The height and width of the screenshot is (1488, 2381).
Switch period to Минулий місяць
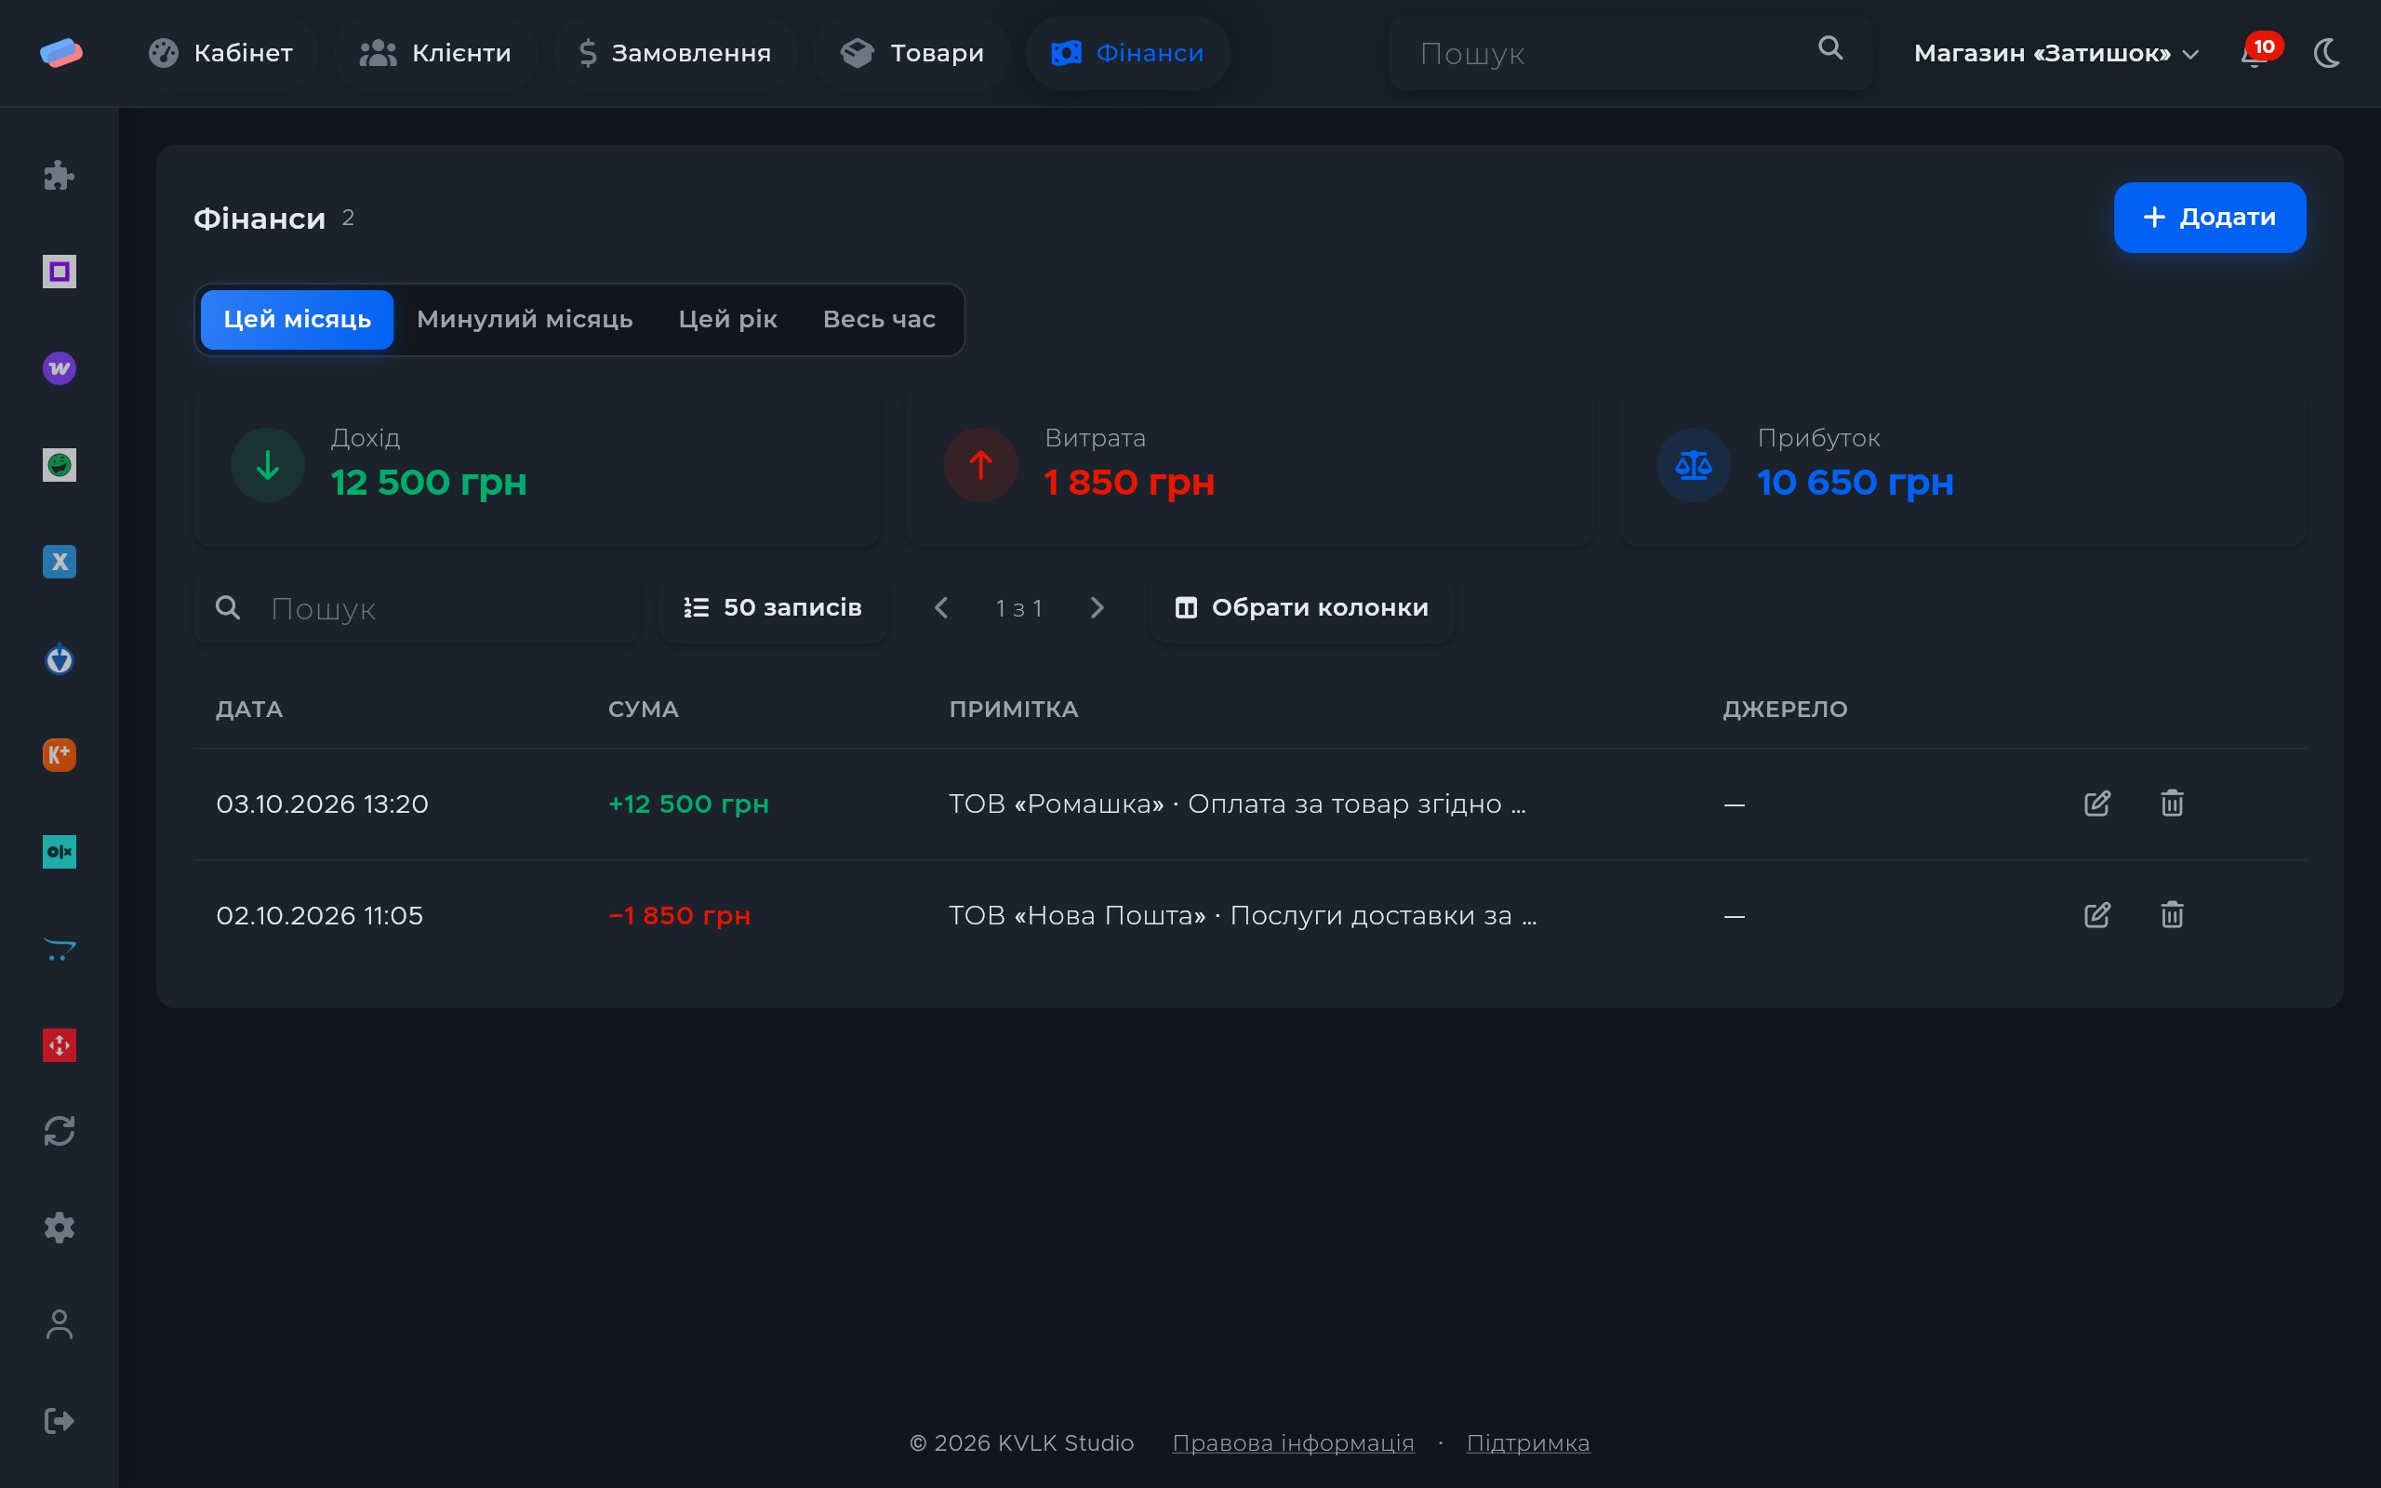[525, 320]
